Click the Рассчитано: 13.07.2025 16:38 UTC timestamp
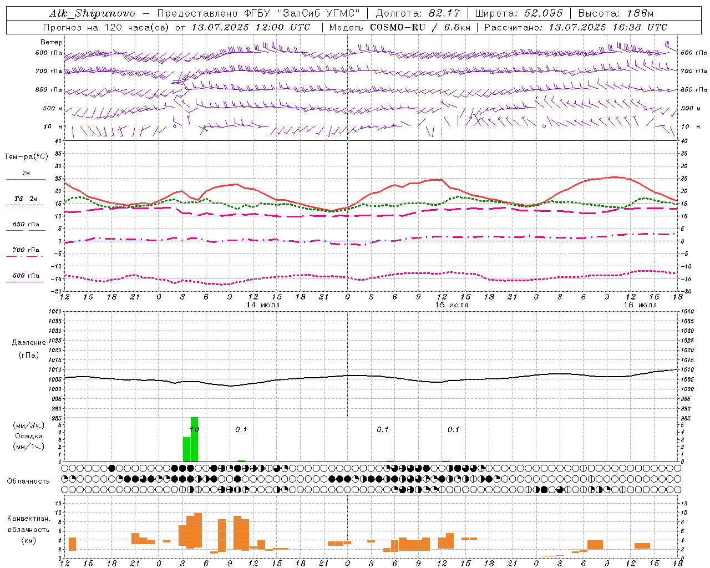The height and width of the screenshot is (568, 710). (576, 27)
